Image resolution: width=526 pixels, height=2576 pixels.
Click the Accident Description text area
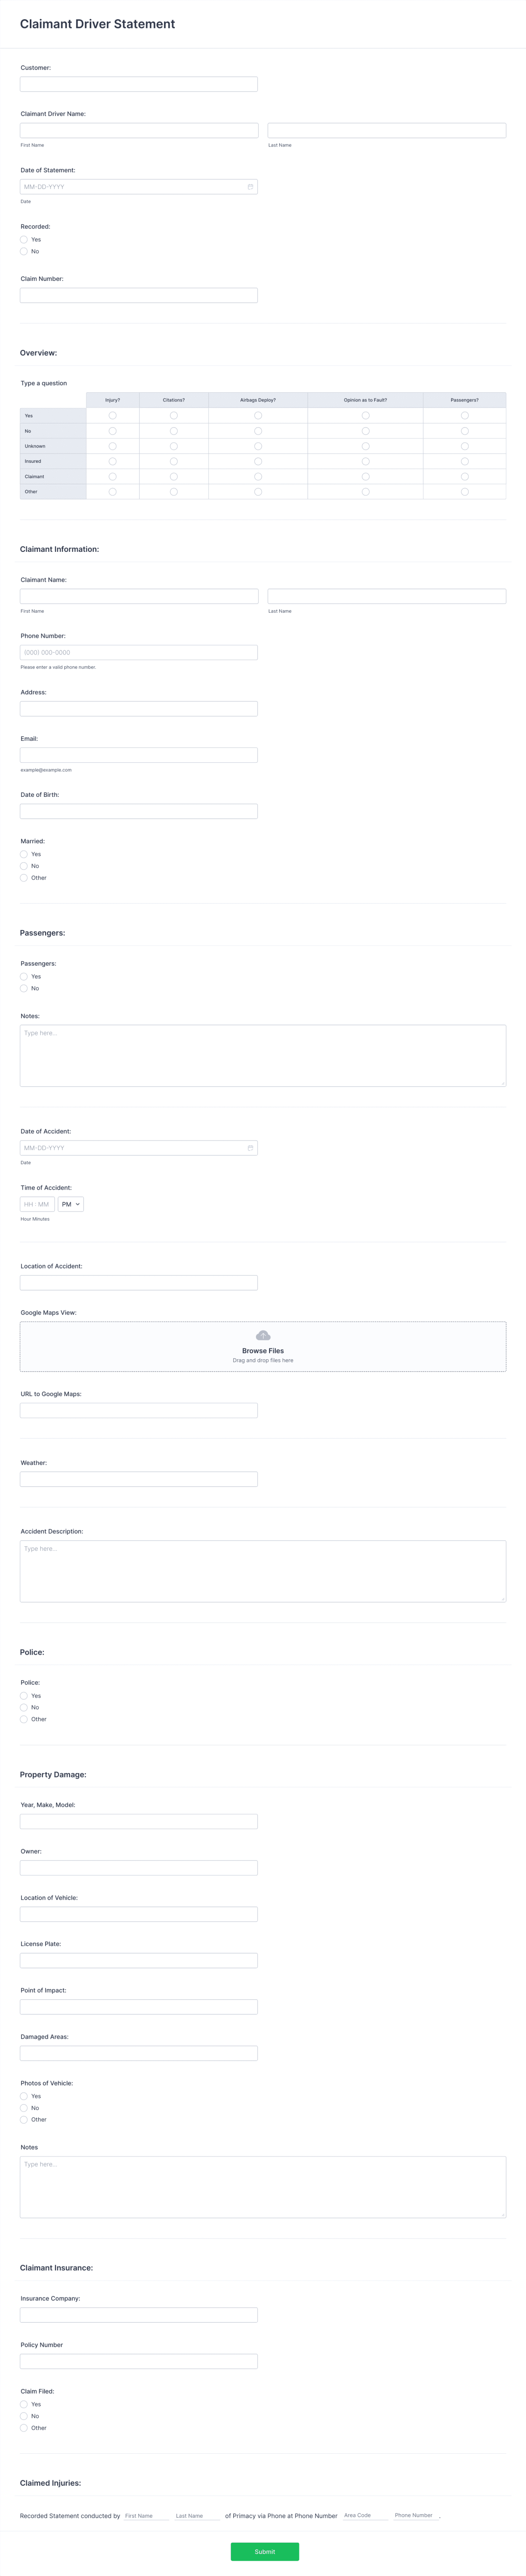263,1570
